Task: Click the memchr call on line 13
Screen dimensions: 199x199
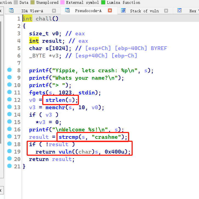Action: click(x=55, y=108)
